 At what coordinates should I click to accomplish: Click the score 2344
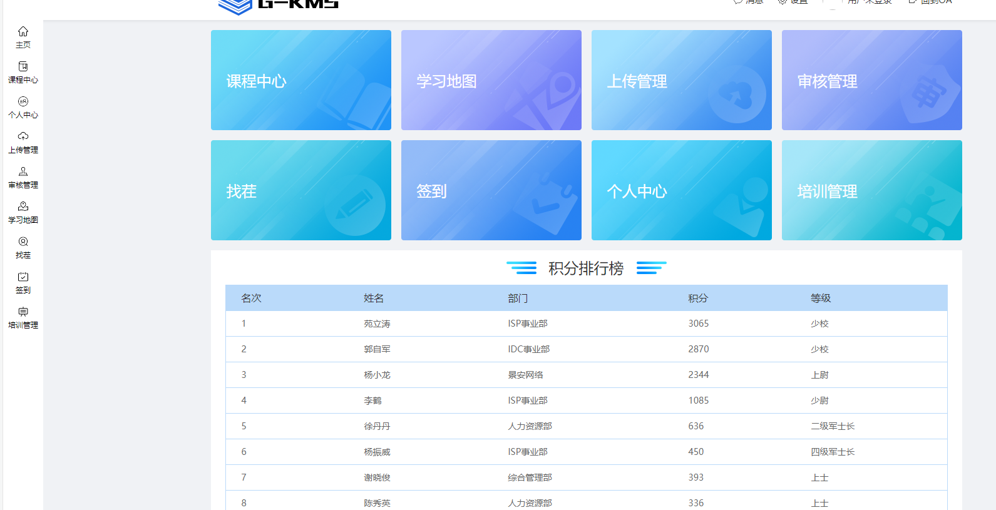point(699,375)
